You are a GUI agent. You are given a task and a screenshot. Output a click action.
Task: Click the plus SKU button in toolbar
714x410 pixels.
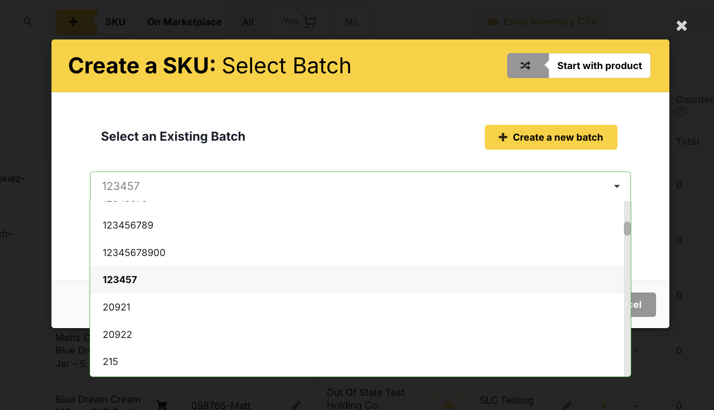pyautogui.click(x=73, y=22)
